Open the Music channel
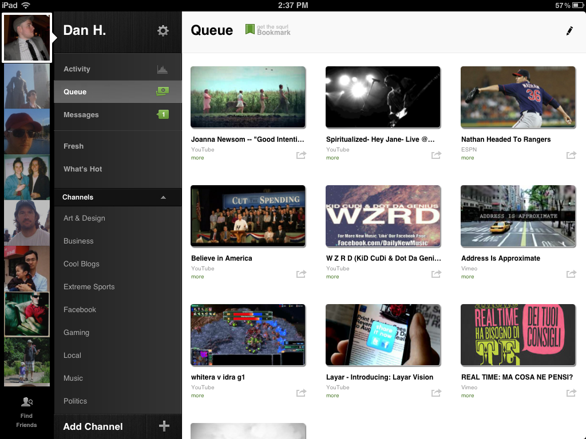Viewport: 586px width, 439px height. (118, 378)
